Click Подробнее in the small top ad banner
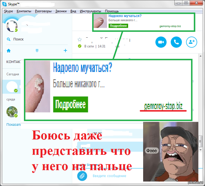This screenshot has width=205, height=186. coord(118,26)
